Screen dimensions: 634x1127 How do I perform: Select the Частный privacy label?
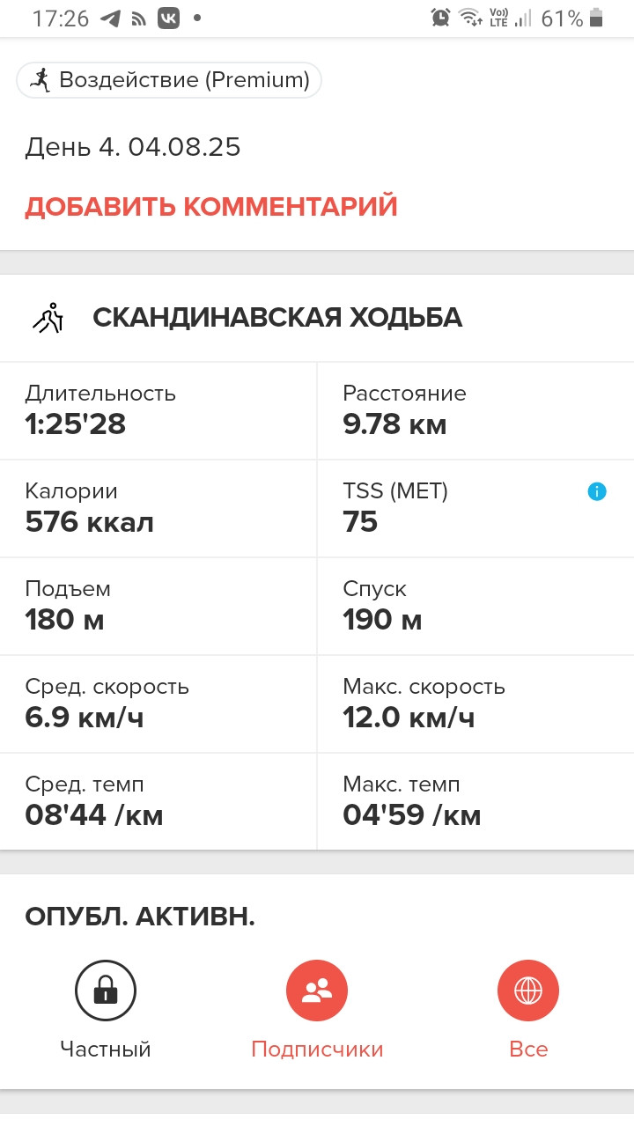click(106, 1050)
